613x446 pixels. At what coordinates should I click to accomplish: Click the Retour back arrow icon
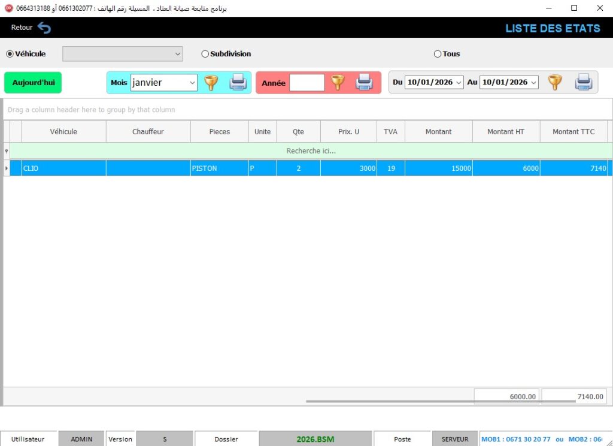click(x=44, y=28)
